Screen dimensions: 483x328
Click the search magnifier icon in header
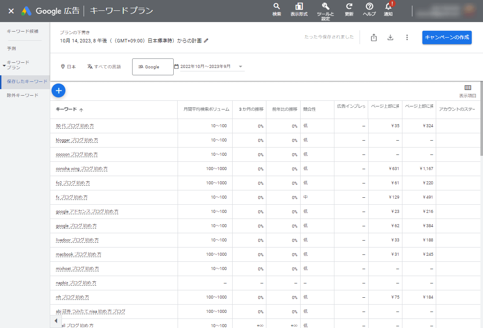(x=276, y=6)
